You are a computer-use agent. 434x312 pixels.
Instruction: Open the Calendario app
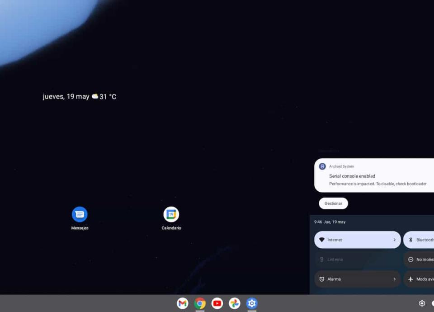point(171,214)
